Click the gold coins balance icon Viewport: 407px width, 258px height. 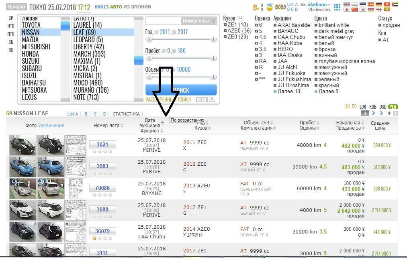pyautogui.click(x=256, y=7)
